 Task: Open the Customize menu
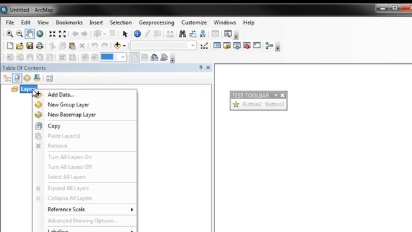pos(194,23)
